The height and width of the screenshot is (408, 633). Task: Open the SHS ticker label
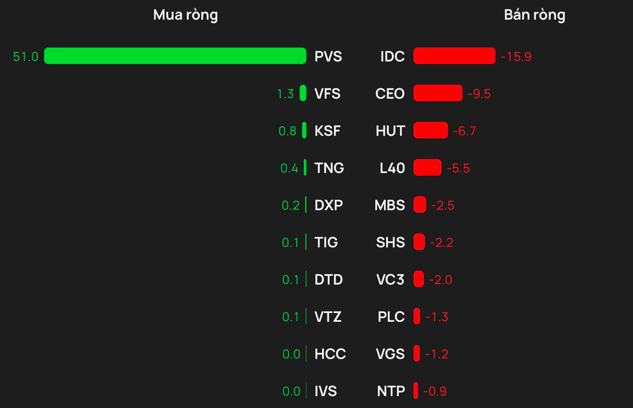coord(390,243)
